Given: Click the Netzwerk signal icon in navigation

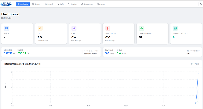Looking at the screenshot, I should (x=44, y=4).
